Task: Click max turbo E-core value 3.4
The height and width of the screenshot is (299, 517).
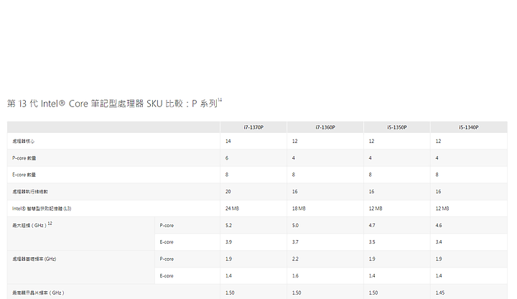Action: pos(439,242)
